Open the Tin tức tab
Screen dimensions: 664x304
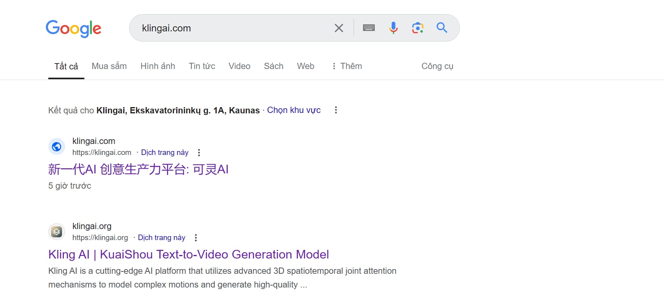[x=202, y=66]
